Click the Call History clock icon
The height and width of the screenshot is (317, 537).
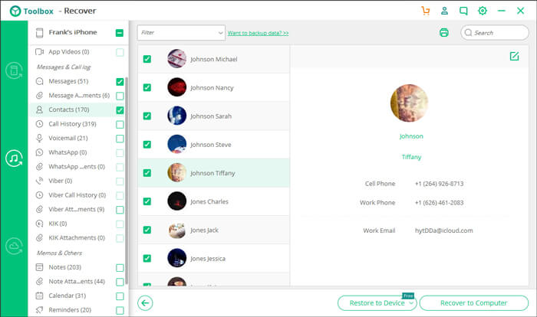39,124
